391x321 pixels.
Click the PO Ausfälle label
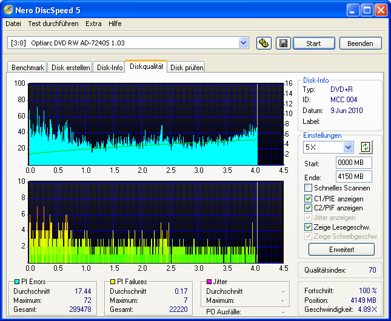pyautogui.click(x=224, y=312)
